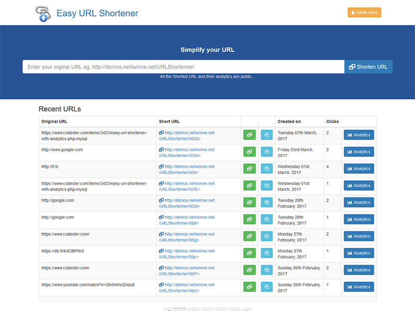Click inside the URL entry field
415x311 pixels.
pos(182,66)
